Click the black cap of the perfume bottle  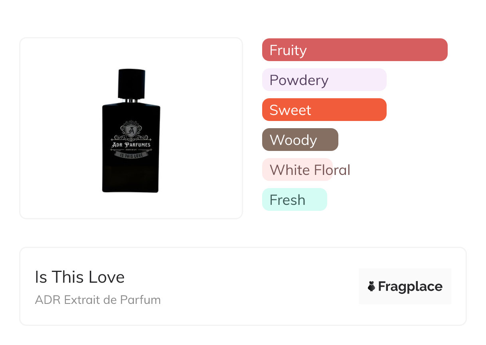click(x=131, y=83)
